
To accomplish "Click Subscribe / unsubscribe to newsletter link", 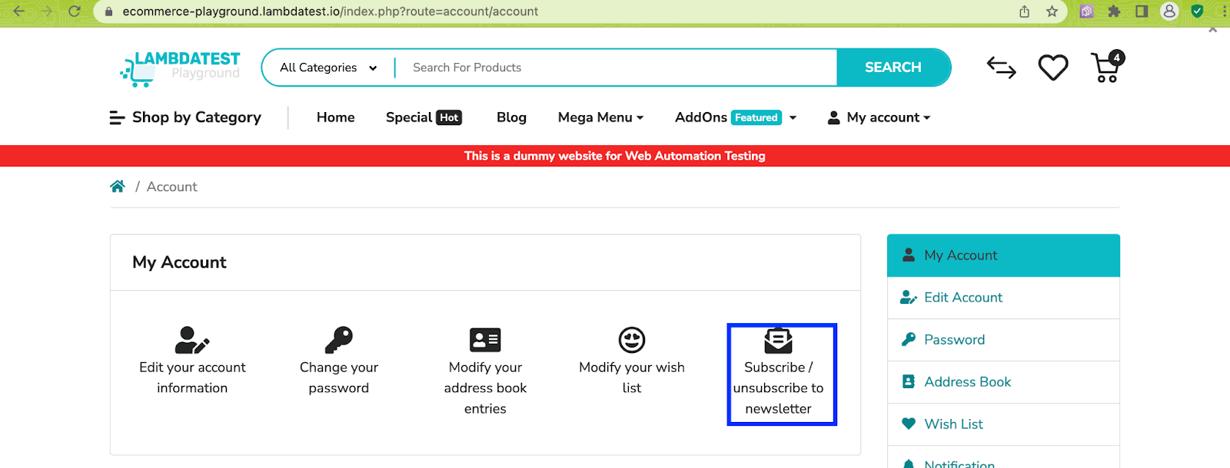I will click(x=778, y=388).
